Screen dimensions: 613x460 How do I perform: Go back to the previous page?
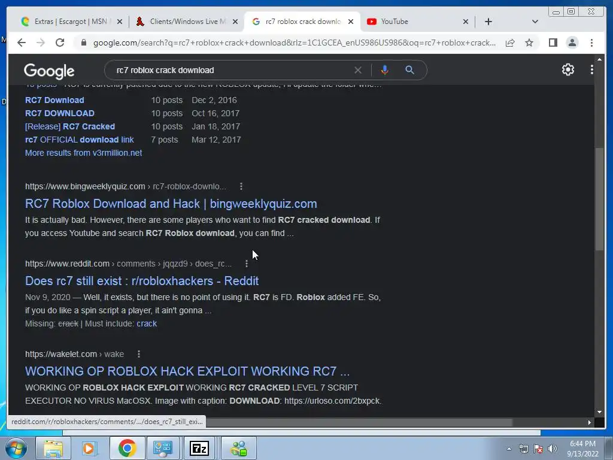click(22, 43)
